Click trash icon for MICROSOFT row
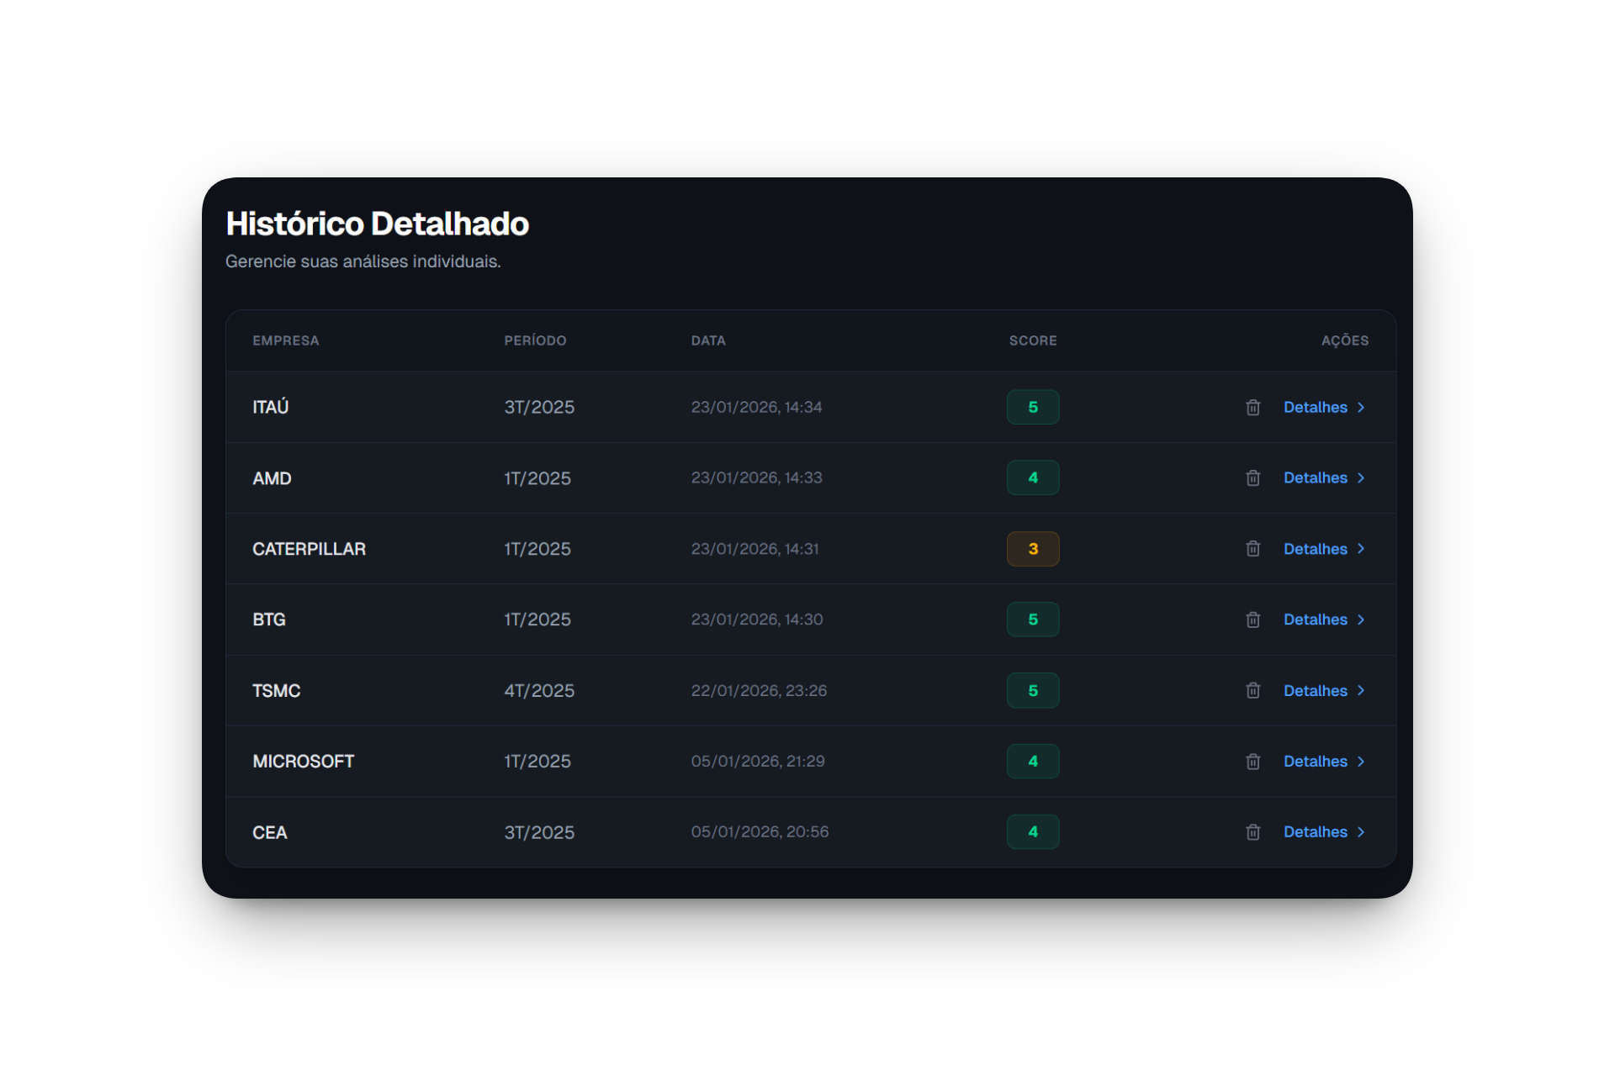This screenshot has height=1076, width=1615. coord(1252,762)
